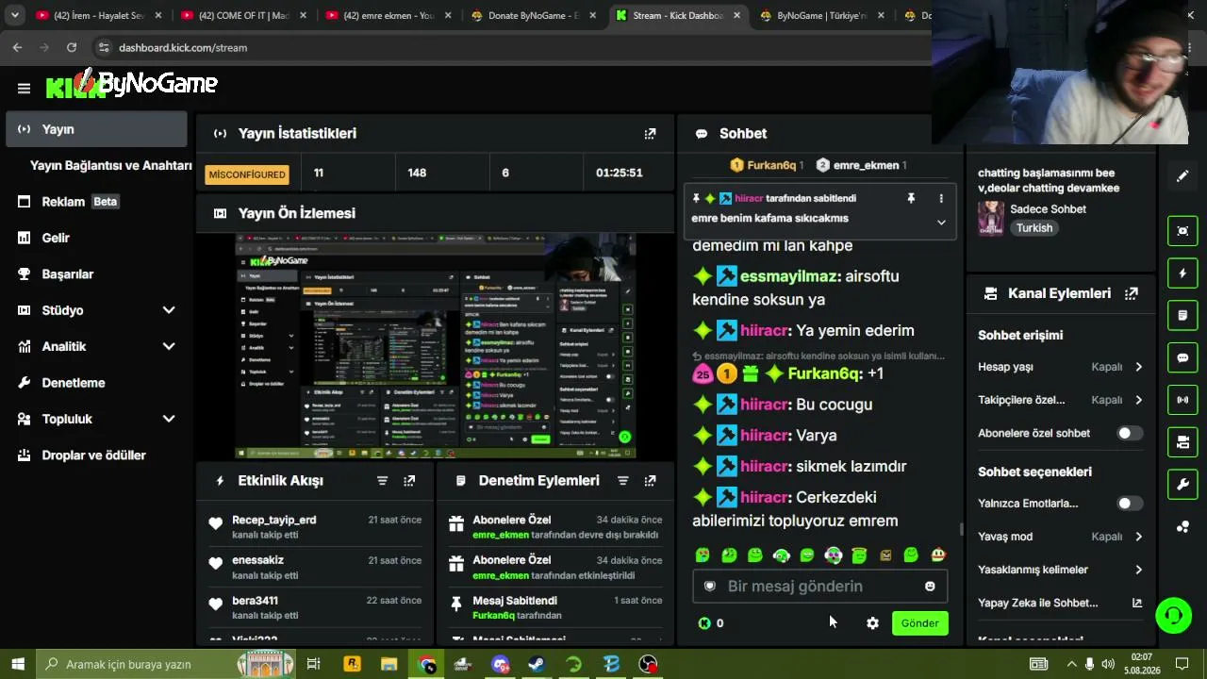1207x679 pixels.
Task: Switch to Donate ByNoGame tab
Action: pos(533,15)
